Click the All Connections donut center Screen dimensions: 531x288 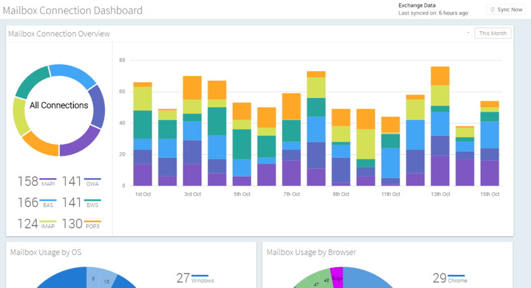(x=59, y=105)
